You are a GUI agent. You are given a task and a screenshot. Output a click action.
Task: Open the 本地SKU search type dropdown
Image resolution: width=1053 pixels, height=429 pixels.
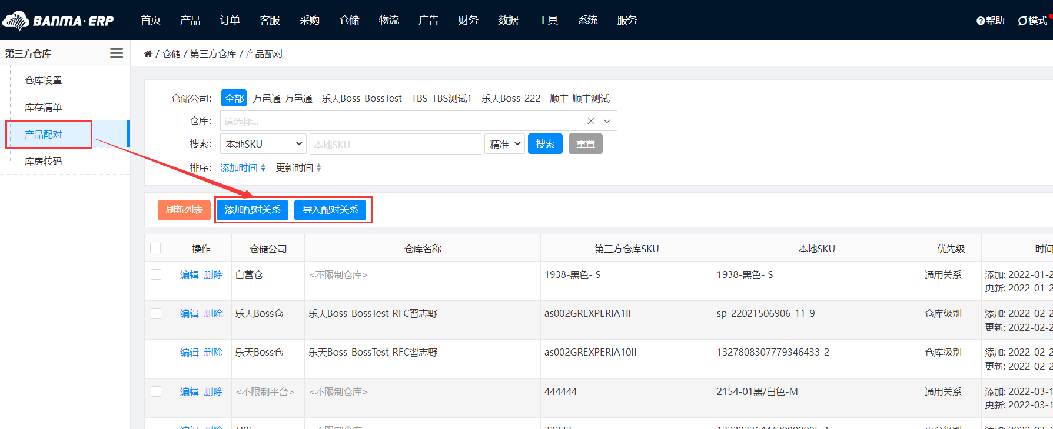[263, 144]
